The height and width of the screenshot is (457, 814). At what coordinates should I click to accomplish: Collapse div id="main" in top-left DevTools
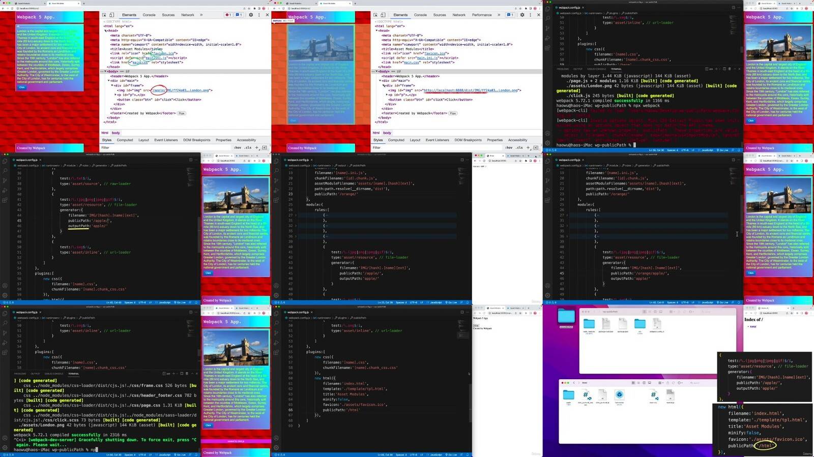click(108, 81)
